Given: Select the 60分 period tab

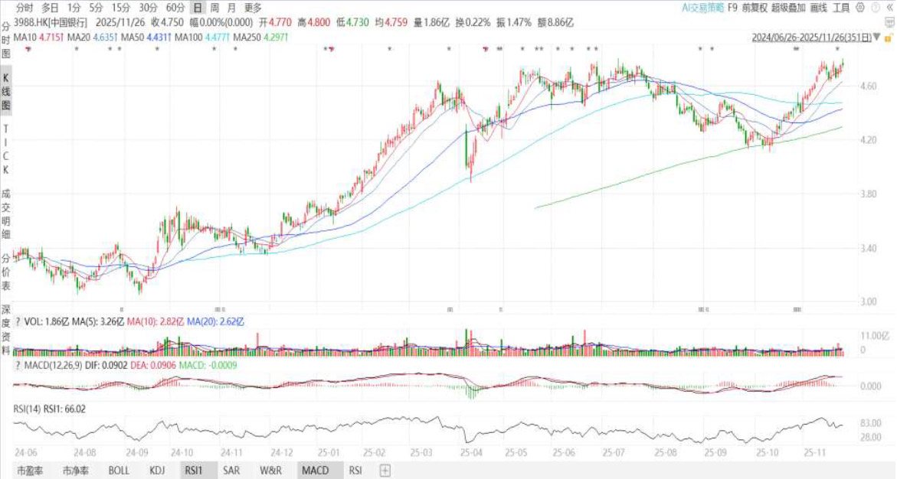Looking at the screenshot, I should (175, 8).
